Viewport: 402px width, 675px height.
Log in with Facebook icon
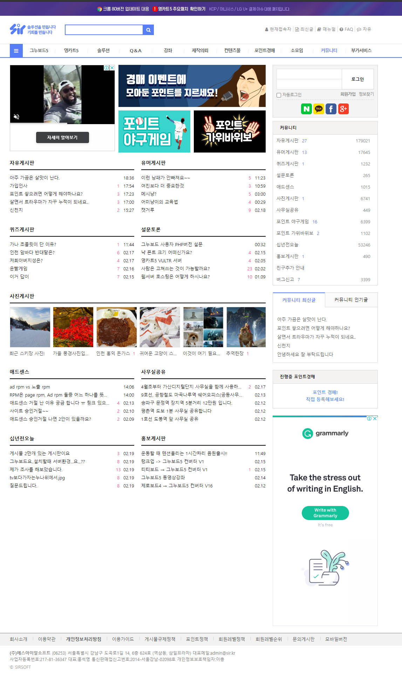[331, 109]
